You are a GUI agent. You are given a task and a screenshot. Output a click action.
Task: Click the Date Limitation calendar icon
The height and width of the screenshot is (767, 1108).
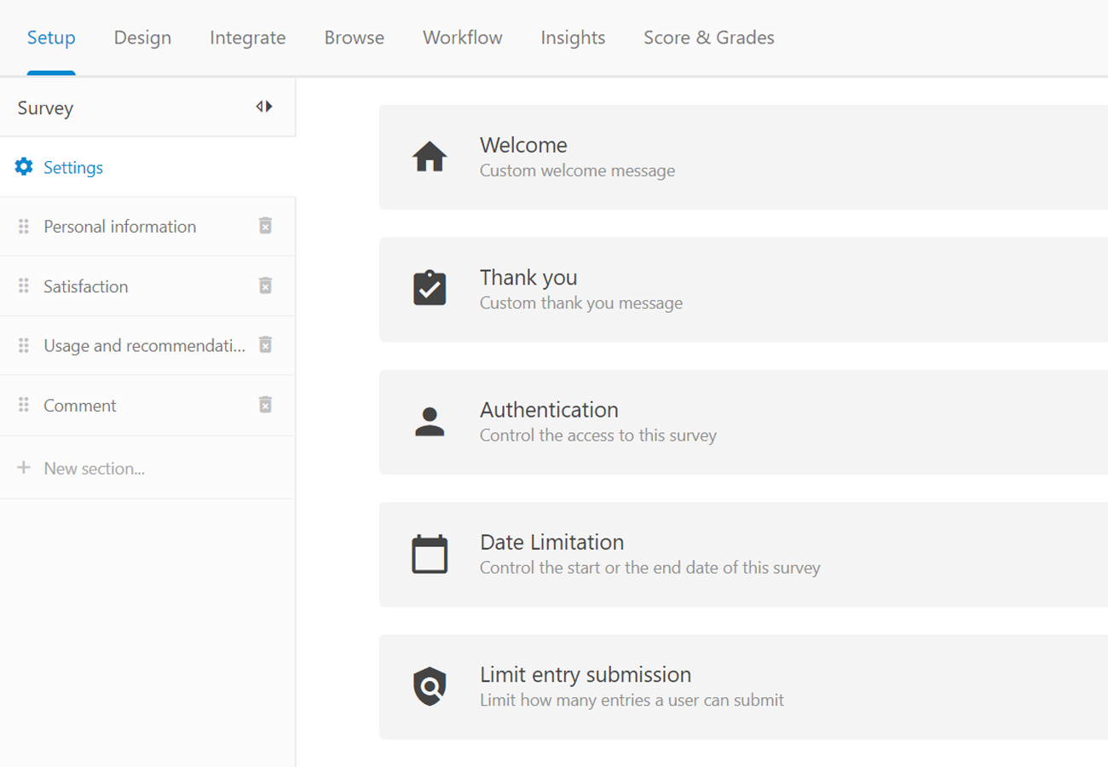pos(430,554)
